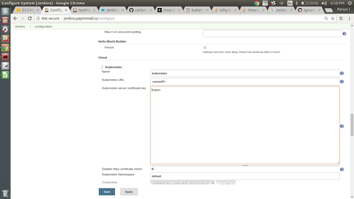Open Text Editor from the dock
This screenshot has height=199, width=354.
[x=5, y=66]
